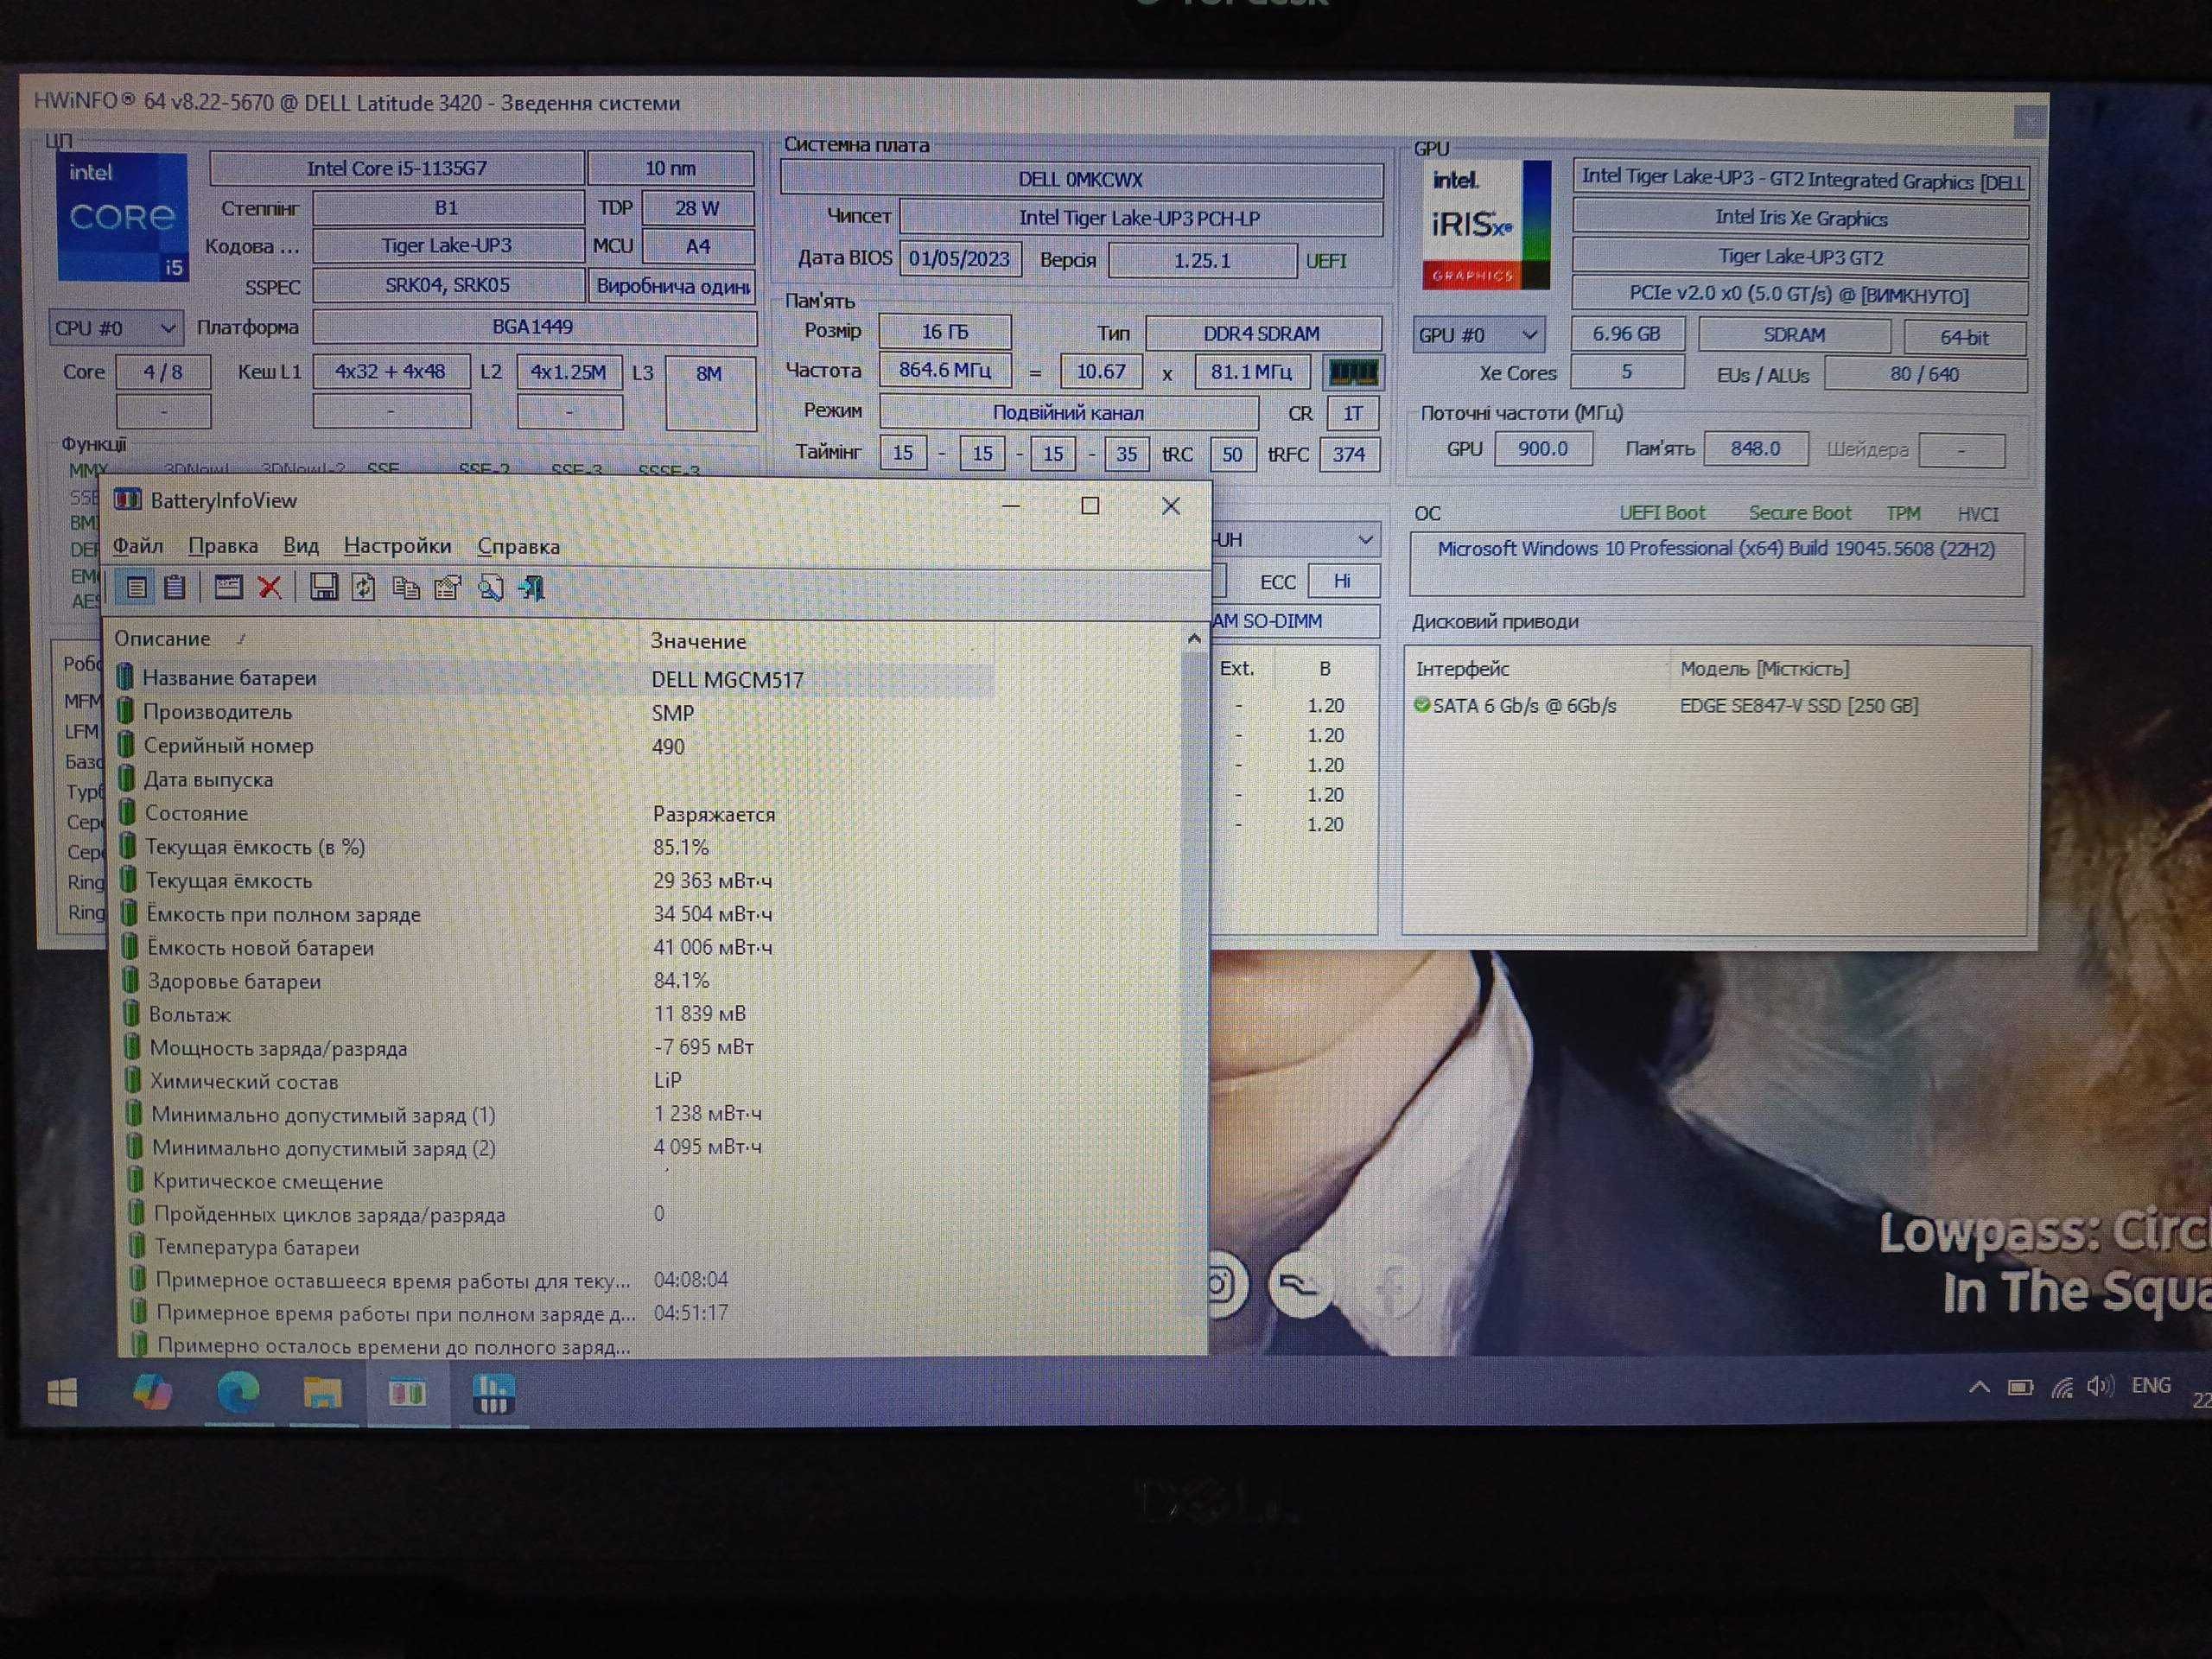2212x1659 pixels.
Task: Select the Температура батареи row
Action: click(555, 1247)
